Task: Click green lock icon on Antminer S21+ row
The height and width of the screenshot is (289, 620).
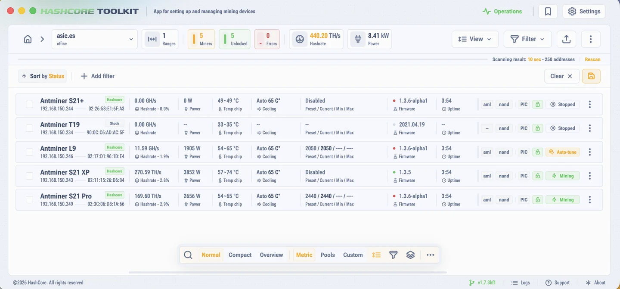Action: pos(537,104)
